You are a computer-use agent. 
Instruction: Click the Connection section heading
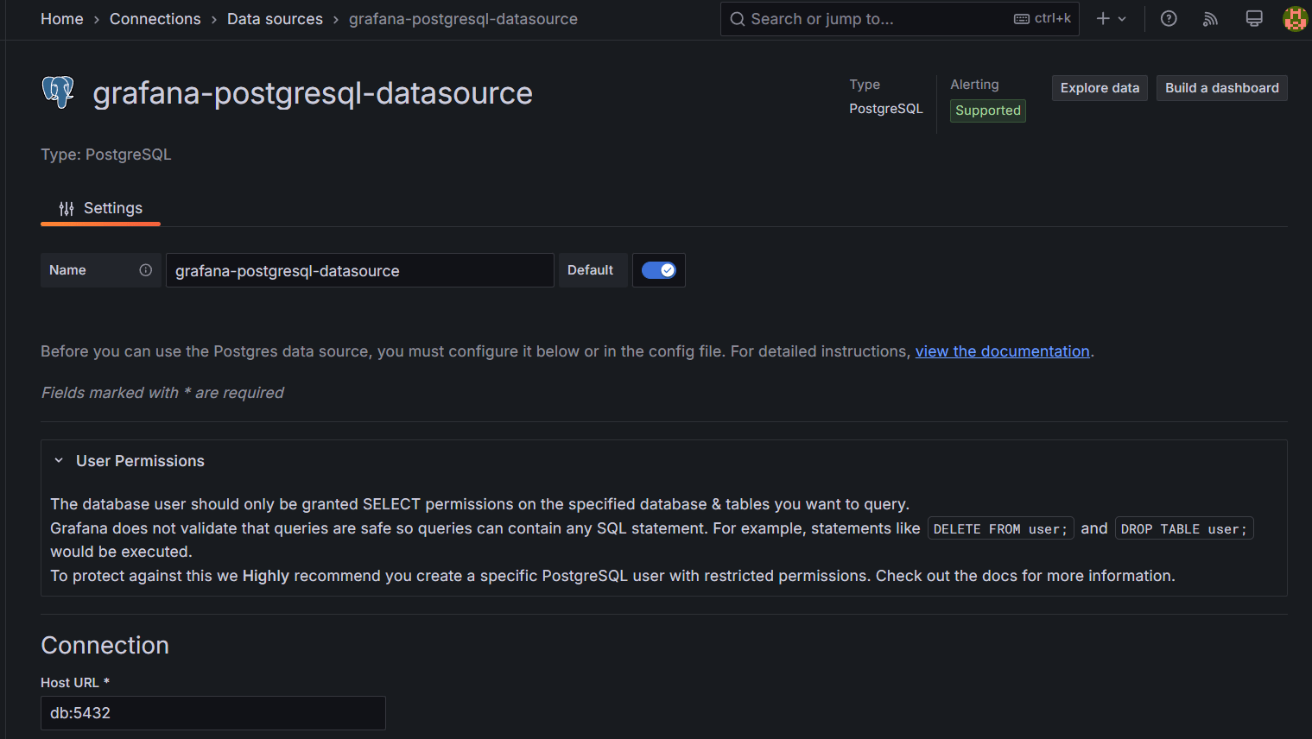[105, 646]
